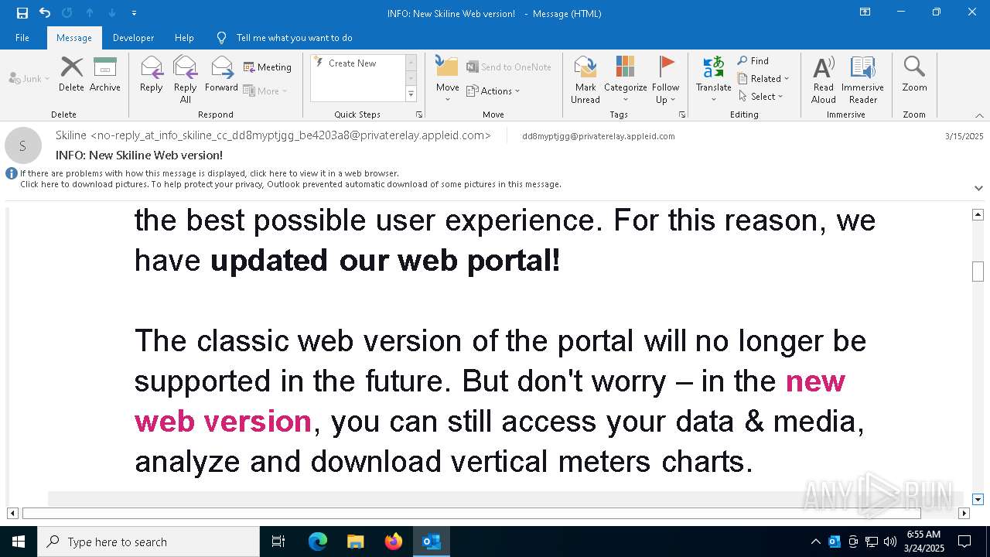The width and height of the screenshot is (990, 557).
Task: Open the Categorize color menu
Action: pyautogui.click(x=625, y=80)
